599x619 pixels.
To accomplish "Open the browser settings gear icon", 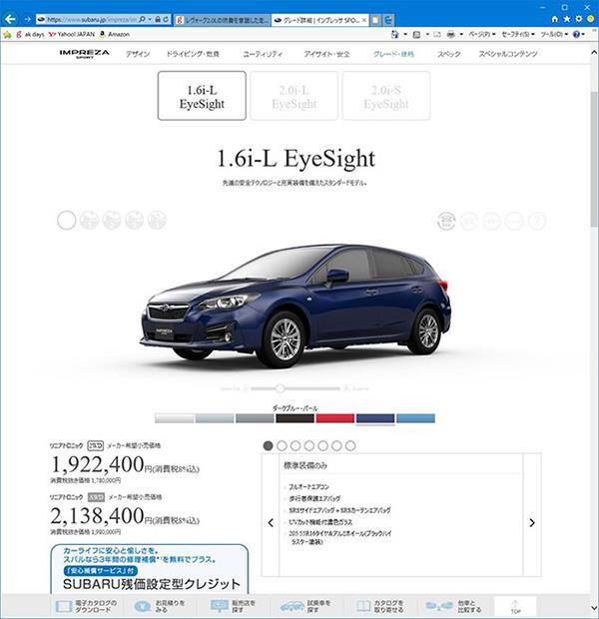I will (579, 19).
